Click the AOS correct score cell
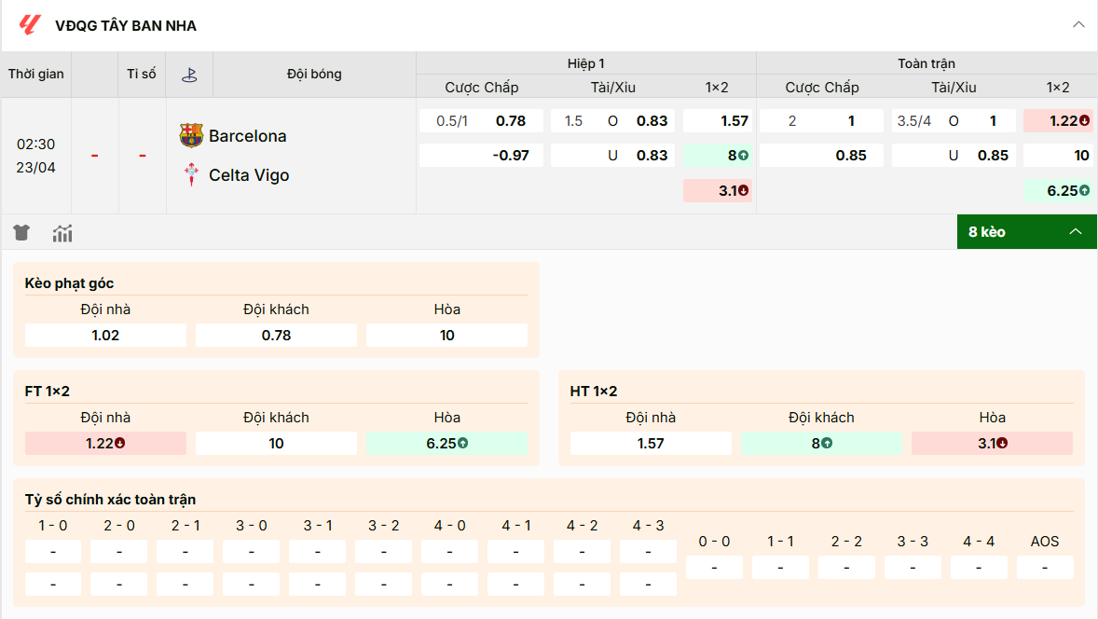The image size is (1098, 619). (x=1045, y=567)
